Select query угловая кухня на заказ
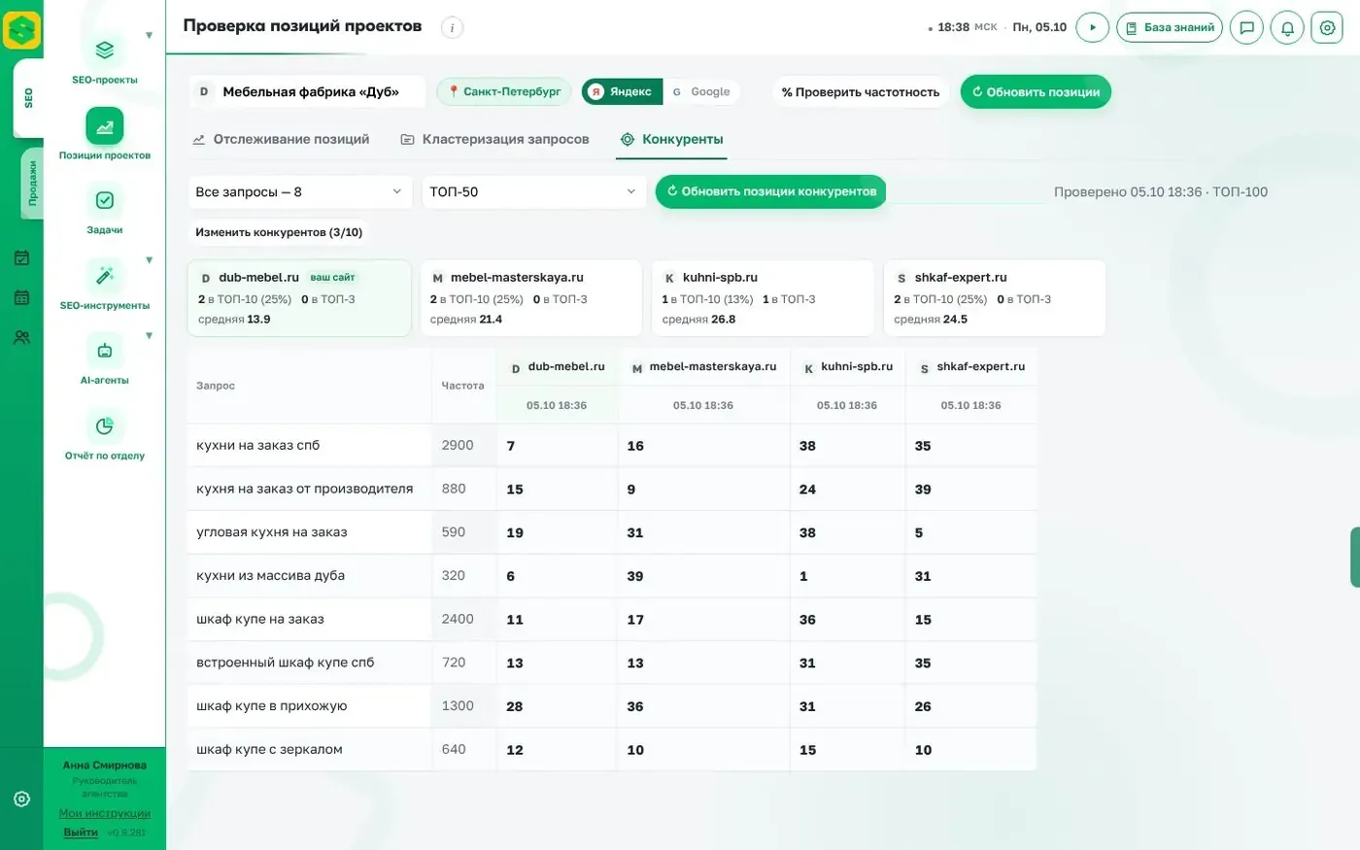Screen dimensions: 1360x850 [x=271, y=532]
